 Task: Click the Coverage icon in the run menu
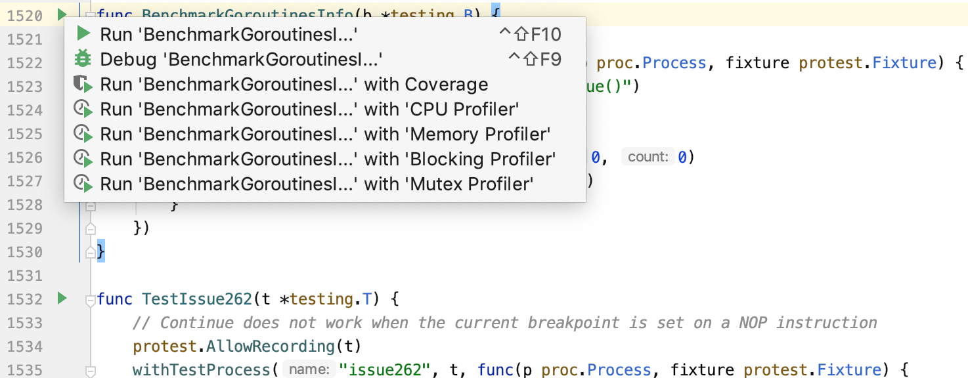(83, 83)
